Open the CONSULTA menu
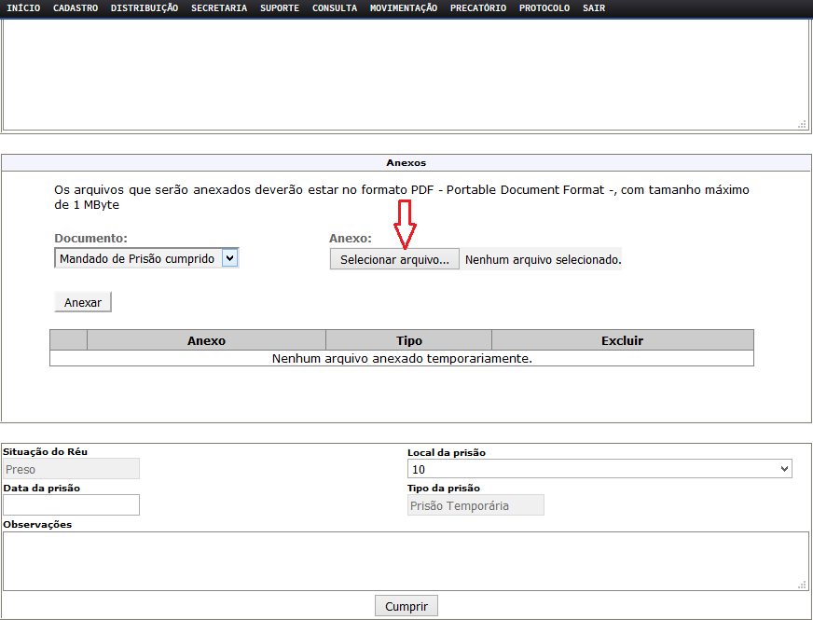 [335, 8]
